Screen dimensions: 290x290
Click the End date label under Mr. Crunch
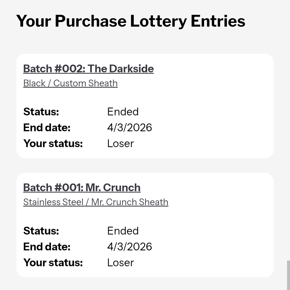point(47,247)
